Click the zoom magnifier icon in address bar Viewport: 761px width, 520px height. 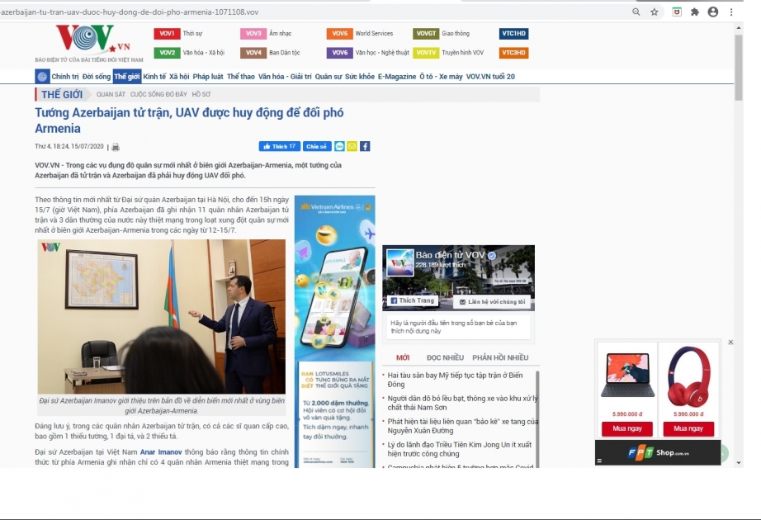(636, 12)
